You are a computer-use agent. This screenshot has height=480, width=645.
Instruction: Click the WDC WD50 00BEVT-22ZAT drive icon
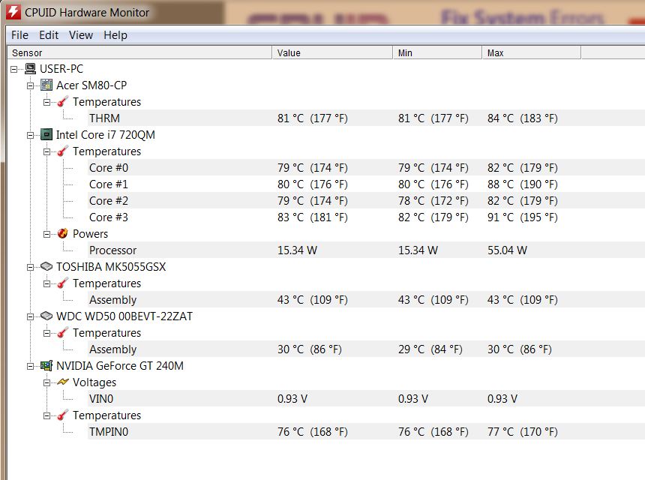click(46, 316)
